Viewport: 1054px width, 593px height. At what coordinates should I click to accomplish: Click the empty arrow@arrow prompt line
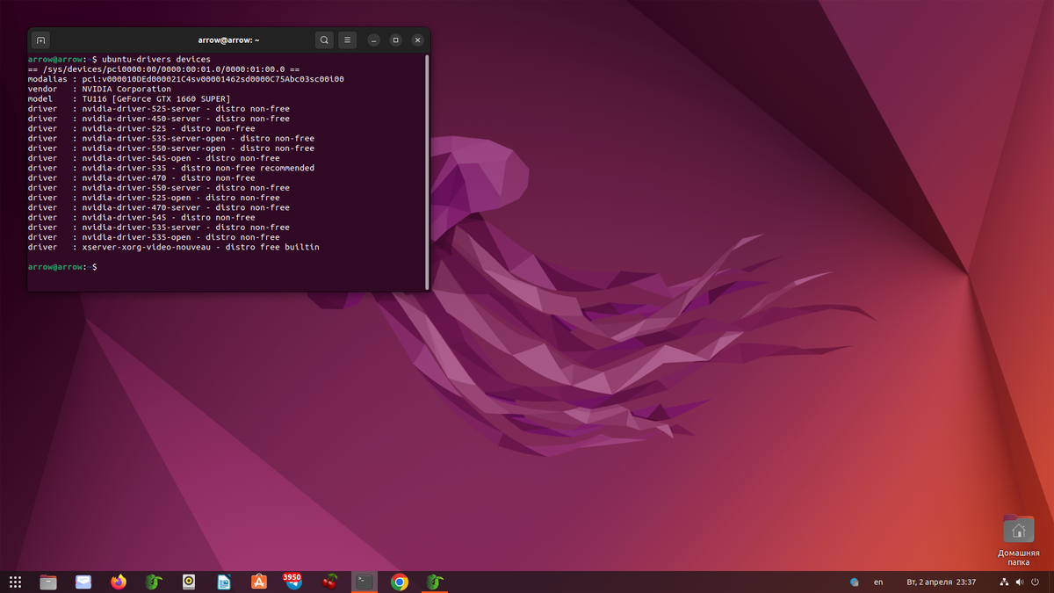[x=62, y=266]
